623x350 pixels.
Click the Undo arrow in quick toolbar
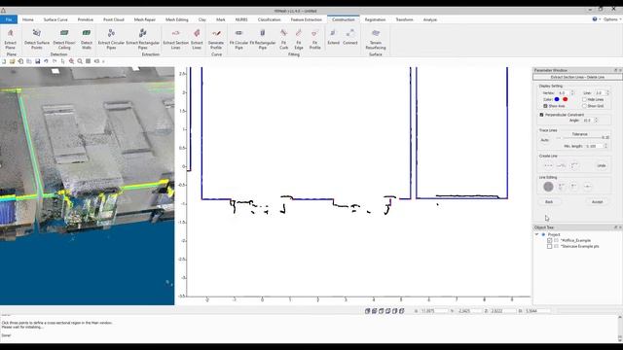point(46,61)
